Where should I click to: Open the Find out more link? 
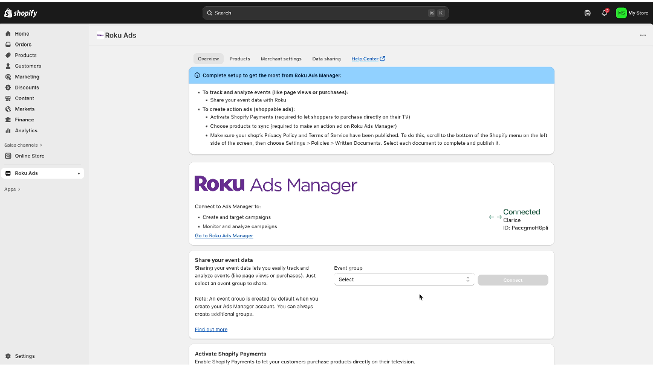click(211, 330)
